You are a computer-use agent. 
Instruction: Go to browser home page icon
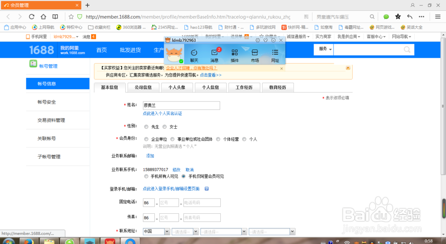pyautogui.click(x=43, y=17)
